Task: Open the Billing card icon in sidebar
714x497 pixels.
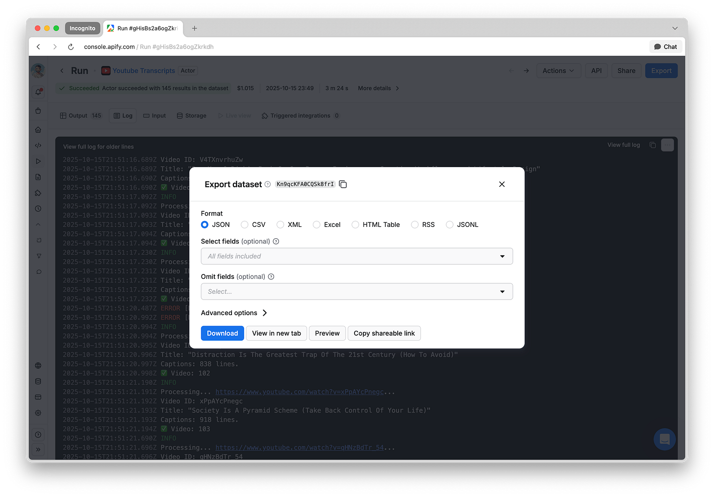Action: point(38,397)
